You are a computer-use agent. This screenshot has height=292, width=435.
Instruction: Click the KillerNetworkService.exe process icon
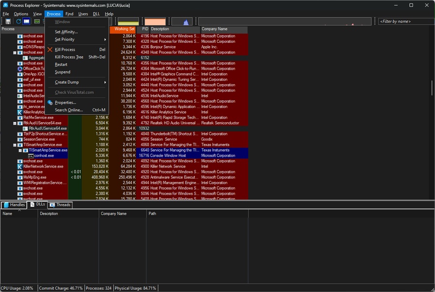pos(20,166)
